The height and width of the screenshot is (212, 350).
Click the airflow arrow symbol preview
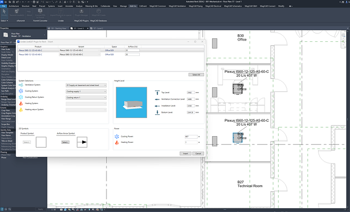[82, 142]
